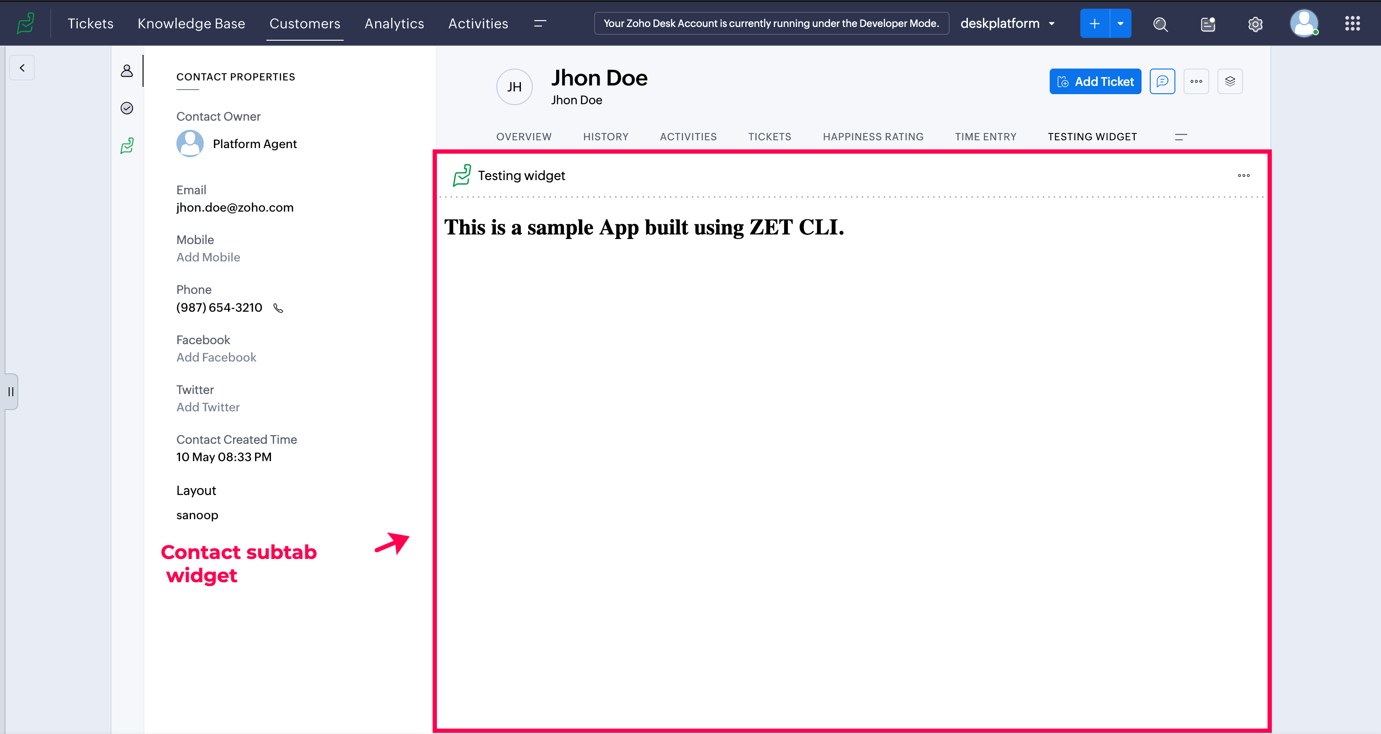Click Platform Agent contact owner name
The height and width of the screenshot is (734, 1381).
254,144
